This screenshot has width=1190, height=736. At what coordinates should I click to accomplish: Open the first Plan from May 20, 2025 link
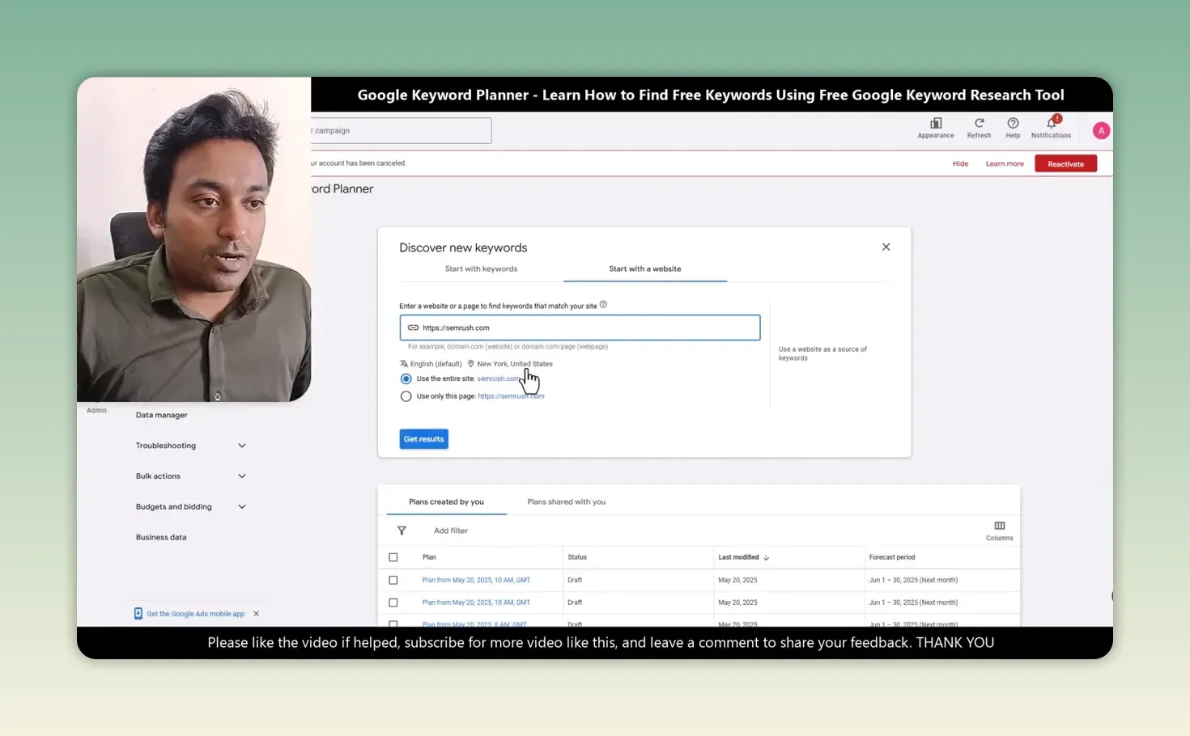pyautogui.click(x=476, y=580)
